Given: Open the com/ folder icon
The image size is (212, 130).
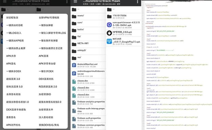Looking at the screenshot, I should pos(74,23).
